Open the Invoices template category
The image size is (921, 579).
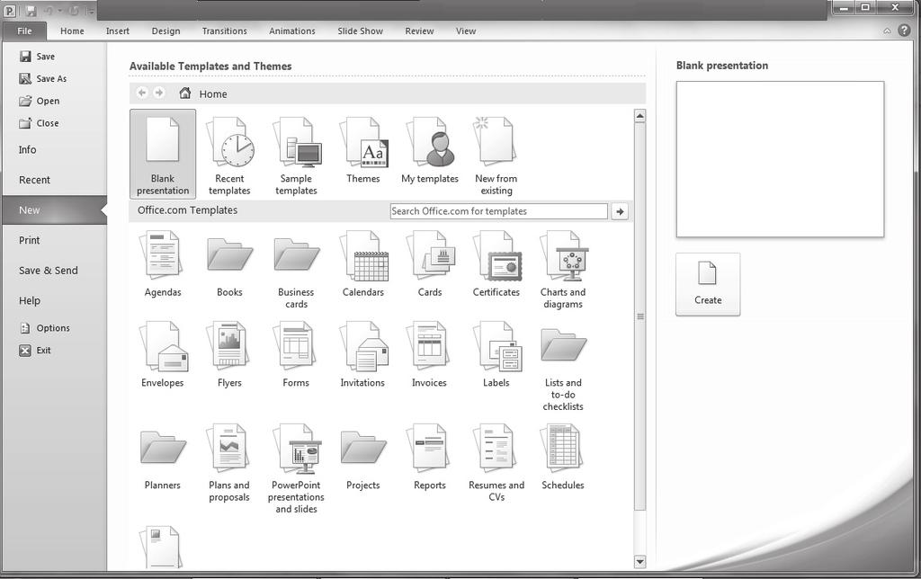[x=429, y=354]
